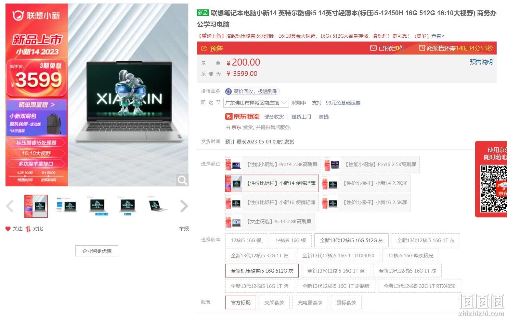The width and height of the screenshot is (507, 319).
Task: Choose 小新16 便携轻薄 model option
Action: click(x=272, y=202)
